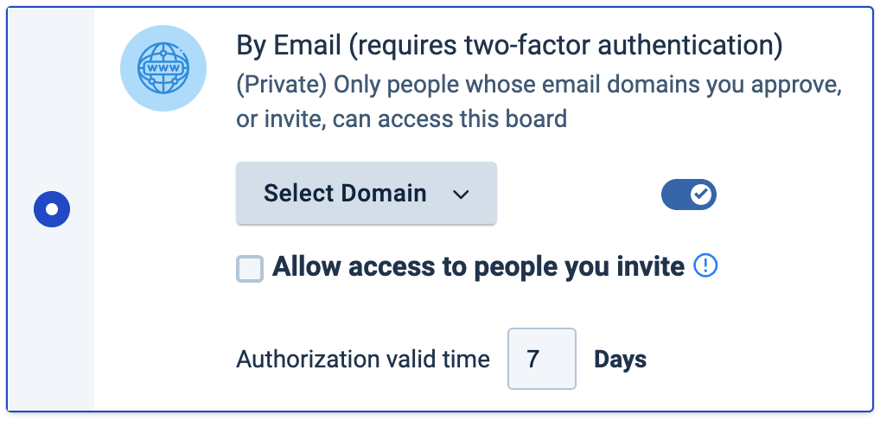
Task: Click the white dot inside the radio button
Action: click(52, 209)
